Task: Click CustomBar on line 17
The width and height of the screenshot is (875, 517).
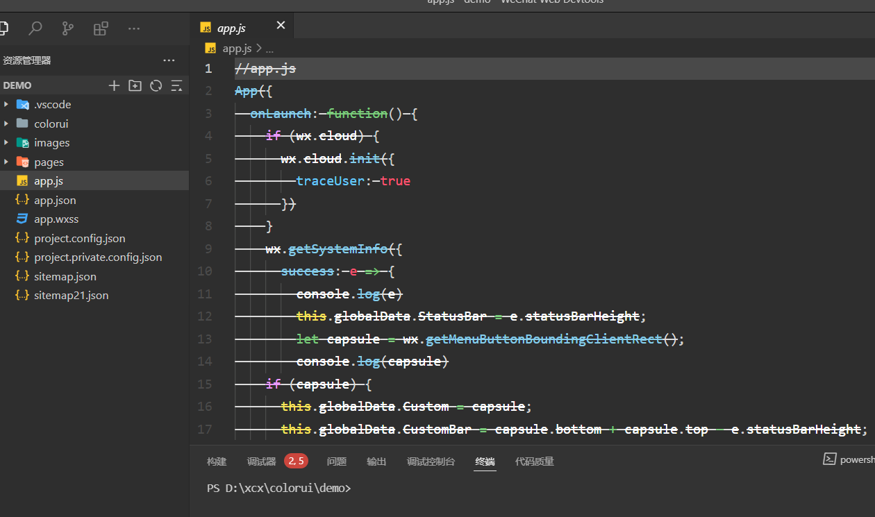Action: click(x=437, y=429)
